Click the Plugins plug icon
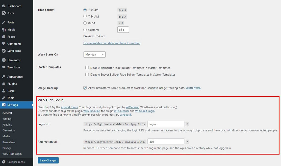This screenshot has width=281, height=166. click(4, 84)
